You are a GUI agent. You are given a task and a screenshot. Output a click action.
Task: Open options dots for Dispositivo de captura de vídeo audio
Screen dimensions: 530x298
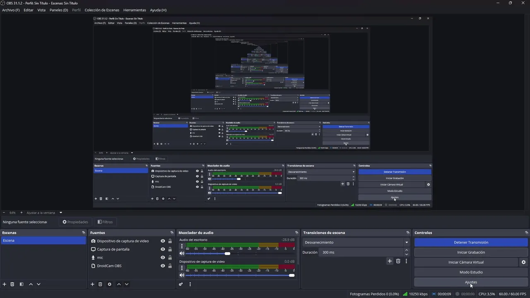(x=182, y=268)
